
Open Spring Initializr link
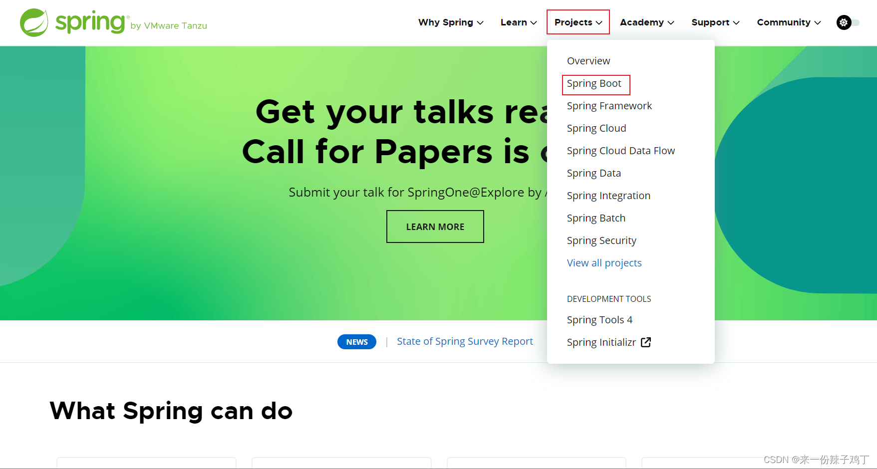pyautogui.click(x=601, y=342)
